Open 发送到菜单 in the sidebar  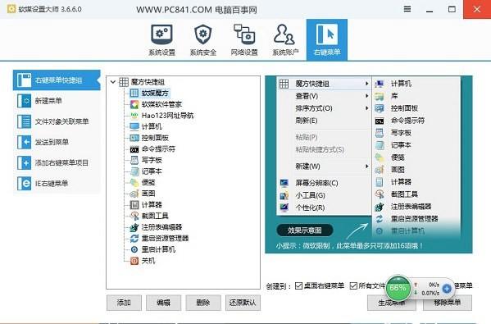(57, 142)
